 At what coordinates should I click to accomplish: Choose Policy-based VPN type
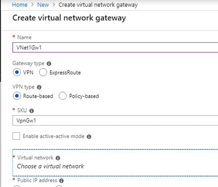tap(63, 96)
